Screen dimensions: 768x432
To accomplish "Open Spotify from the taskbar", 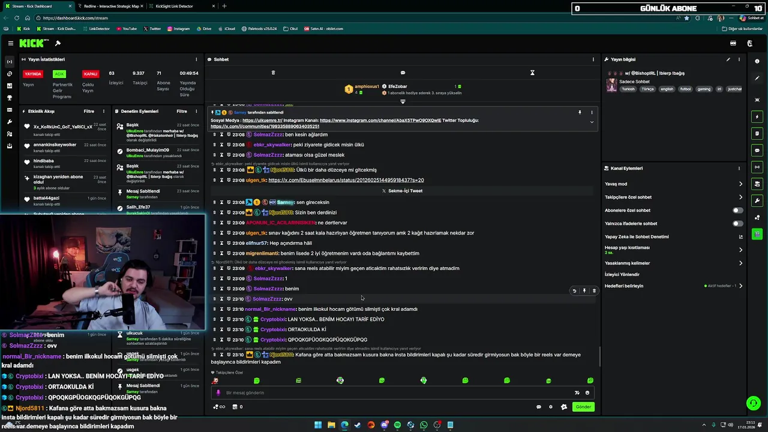I will [x=397, y=425].
